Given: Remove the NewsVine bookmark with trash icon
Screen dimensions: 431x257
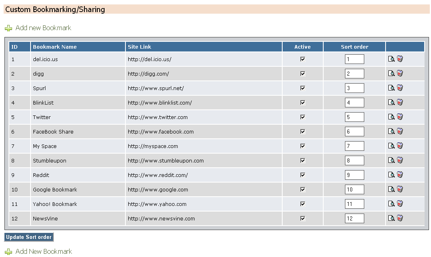Looking at the screenshot, I should click(x=400, y=218).
